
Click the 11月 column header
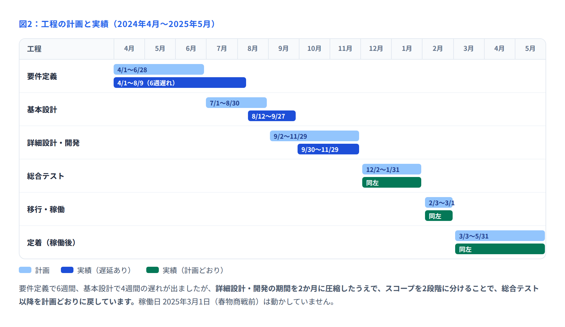point(345,49)
